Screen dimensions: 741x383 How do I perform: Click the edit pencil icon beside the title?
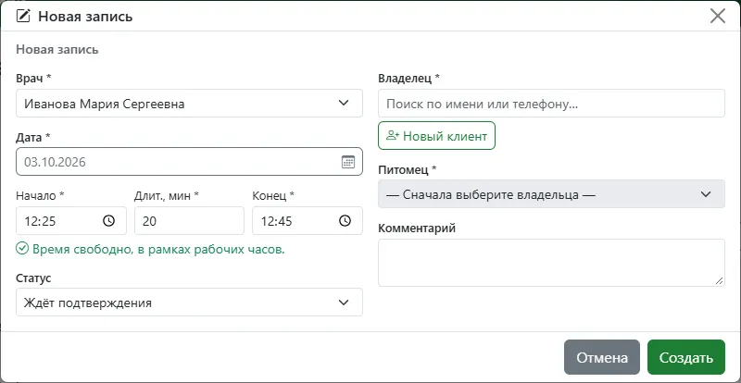22,17
